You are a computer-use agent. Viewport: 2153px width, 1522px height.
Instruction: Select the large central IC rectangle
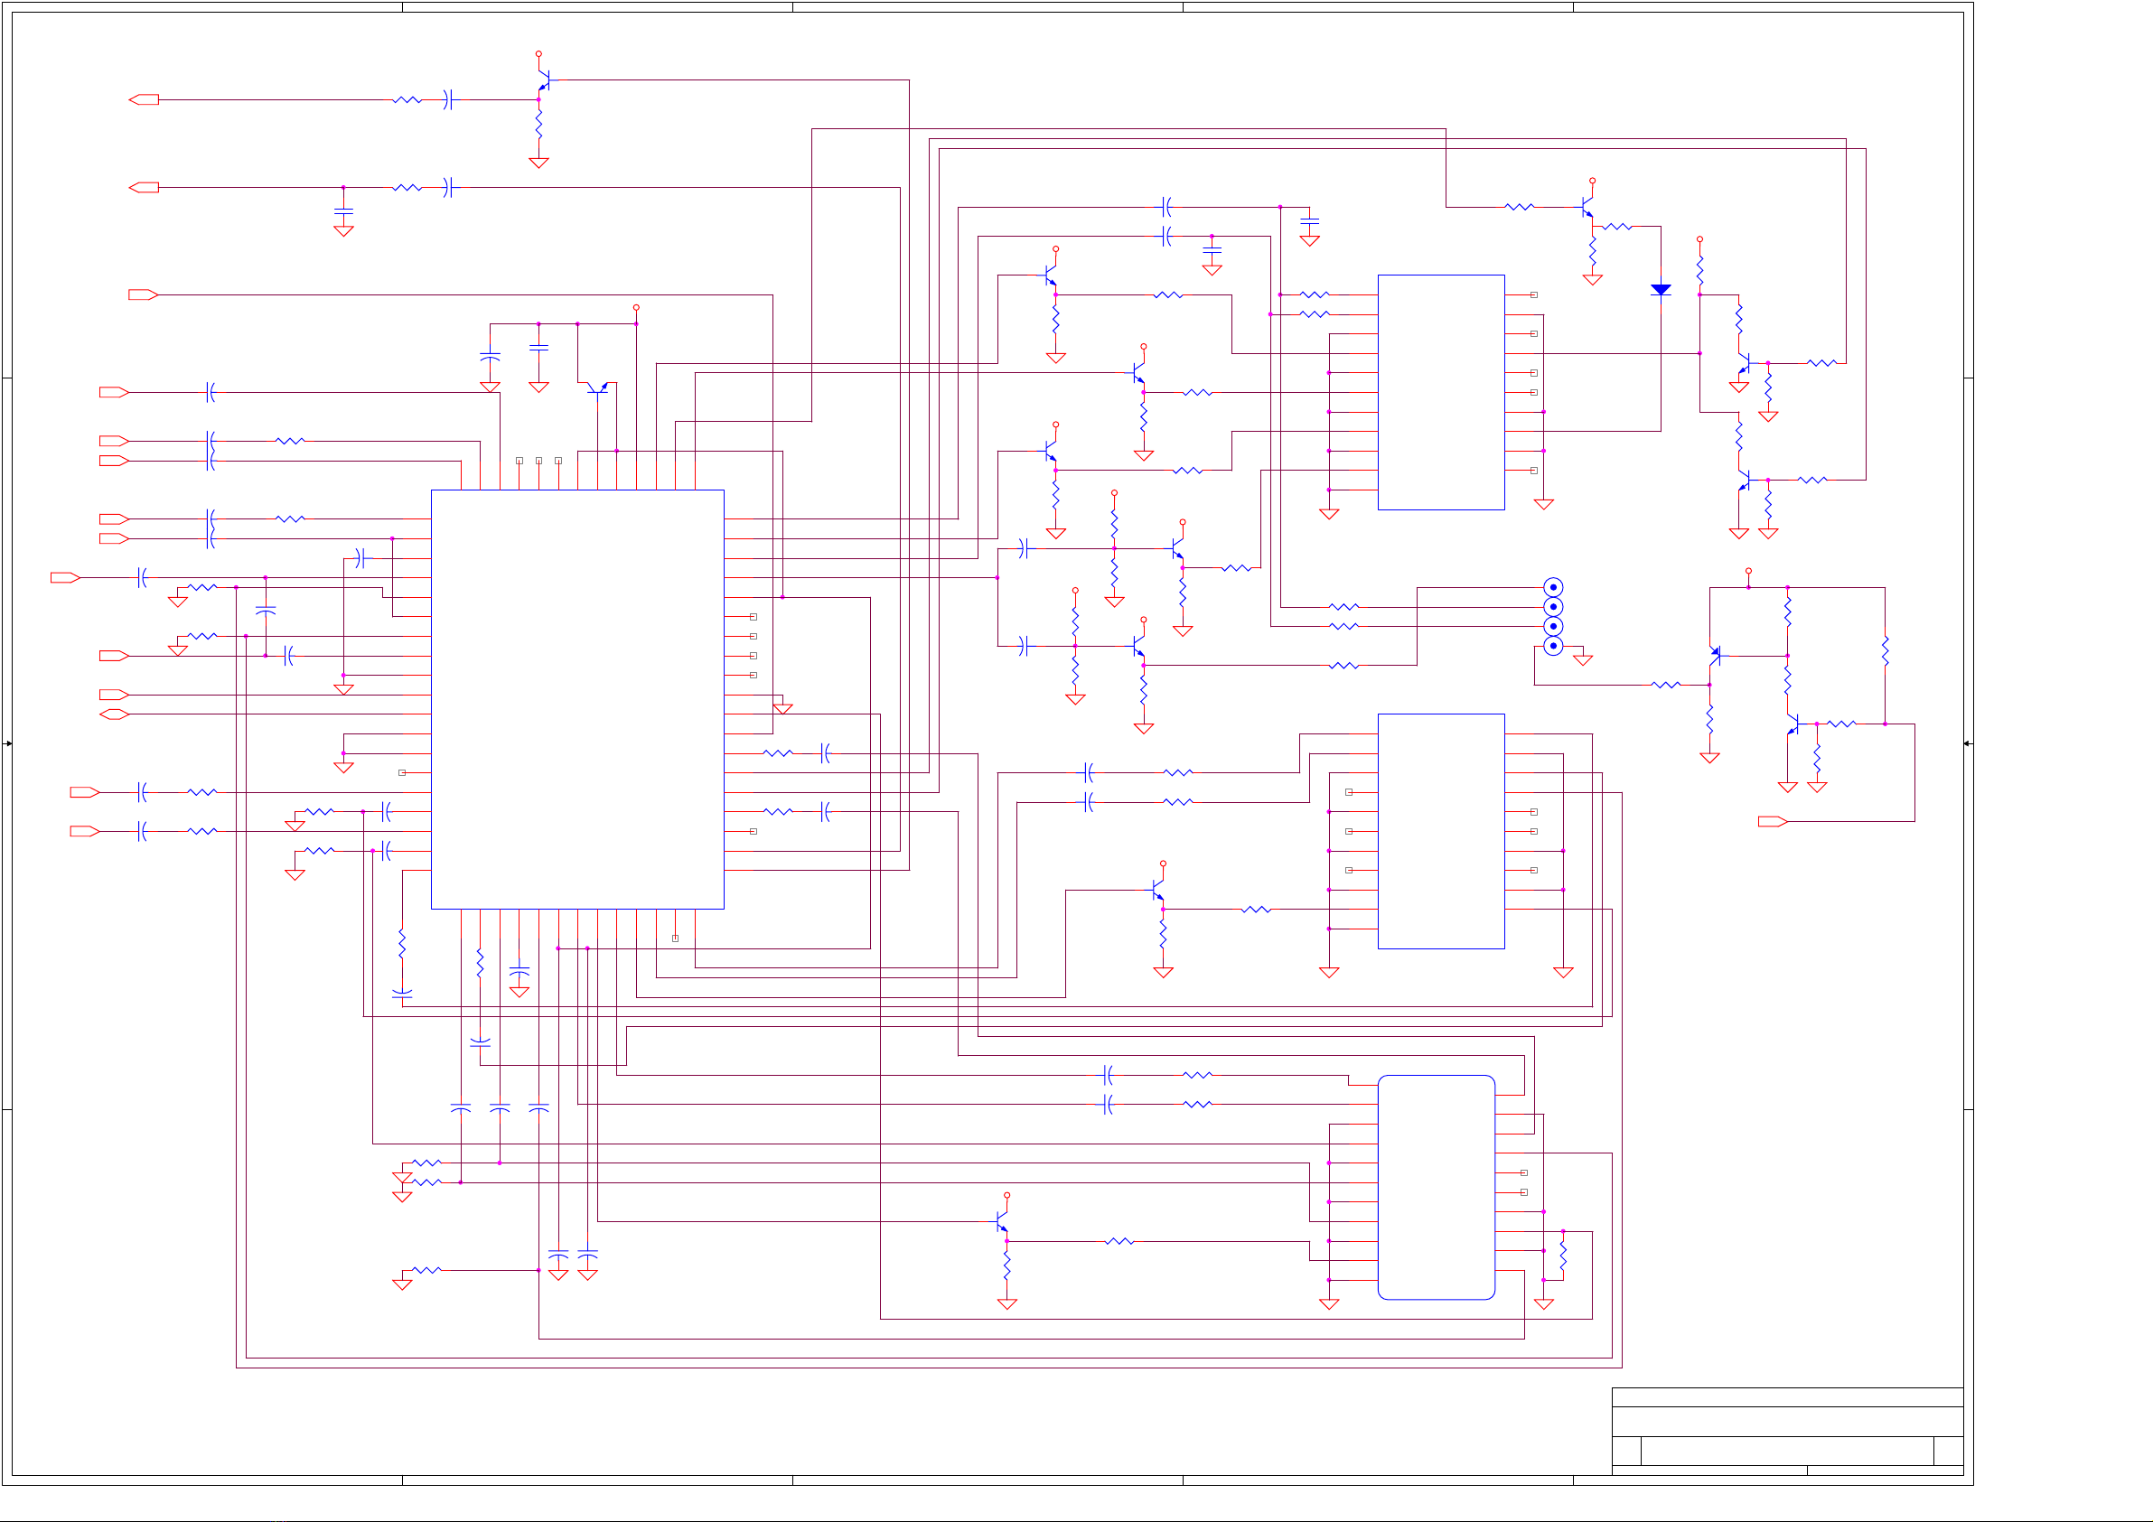(x=576, y=698)
